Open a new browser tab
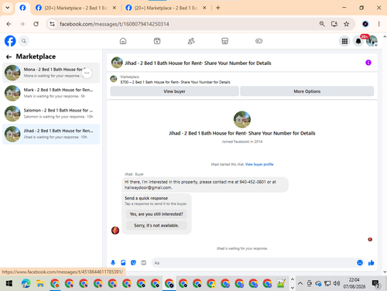This screenshot has height=291, width=387. (218, 8)
